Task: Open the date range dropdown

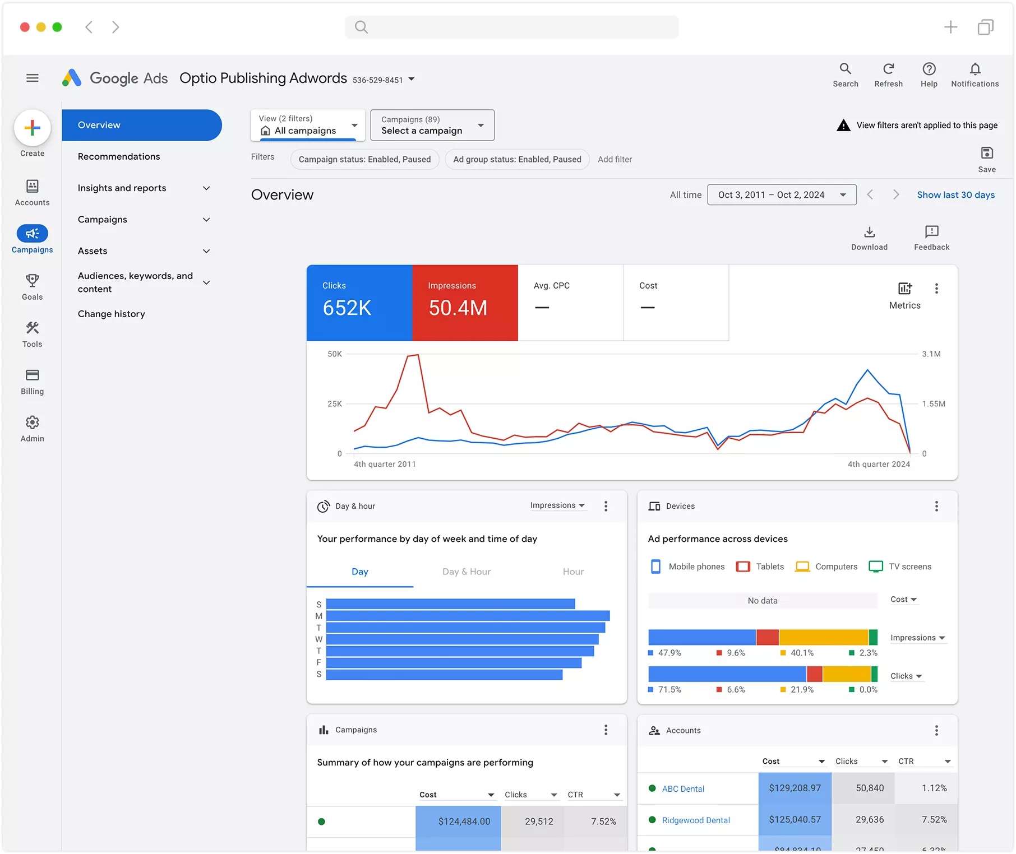Action: tap(782, 195)
